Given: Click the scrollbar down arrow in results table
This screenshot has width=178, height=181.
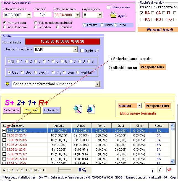Looking at the screenshot, I should click(172, 161).
